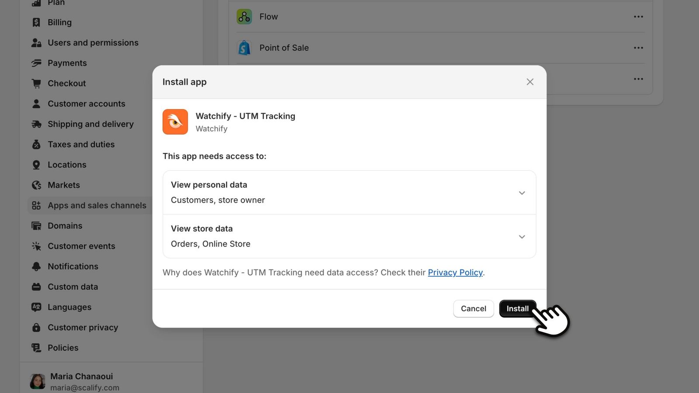Click Cancel to dismiss the dialog
The width and height of the screenshot is (699, 393).
coord(473,308)
